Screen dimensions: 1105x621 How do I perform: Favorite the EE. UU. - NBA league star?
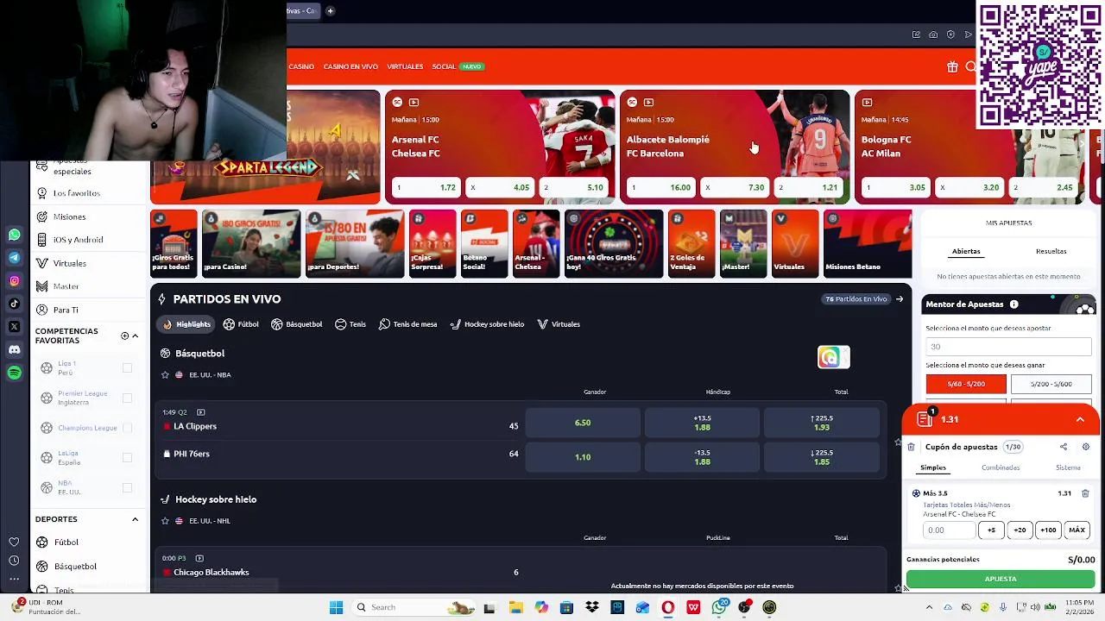pos(165,375)
